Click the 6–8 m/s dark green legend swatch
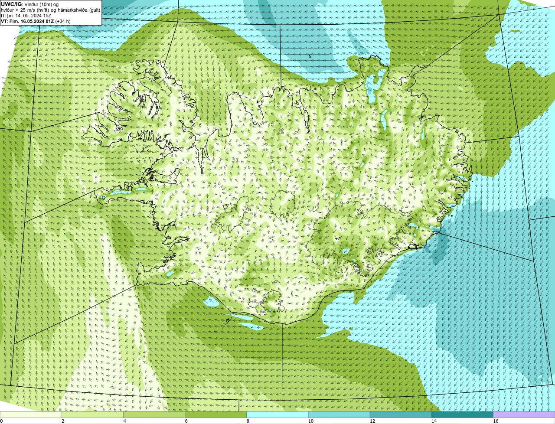The image size is (555, 424). tap(216, 414)
